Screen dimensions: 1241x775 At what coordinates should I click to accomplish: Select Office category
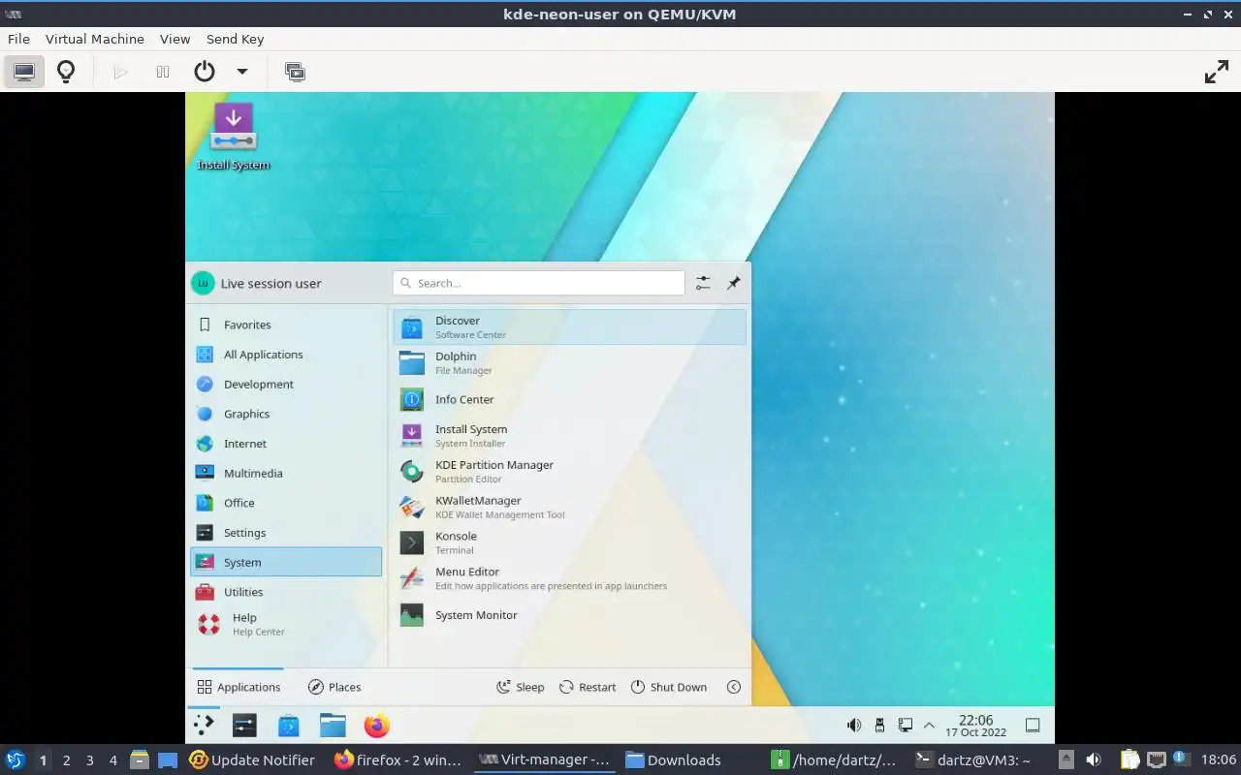point(286,503)
